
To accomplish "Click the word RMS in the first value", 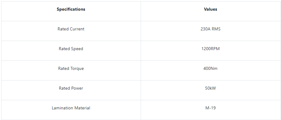I will point(216,29).
